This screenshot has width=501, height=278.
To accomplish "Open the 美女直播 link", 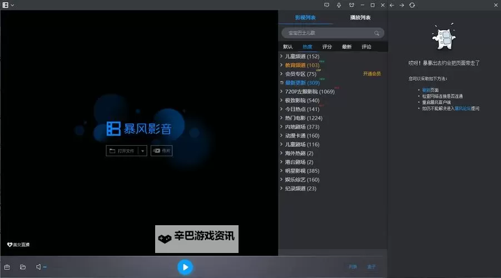I will point(18,245).
